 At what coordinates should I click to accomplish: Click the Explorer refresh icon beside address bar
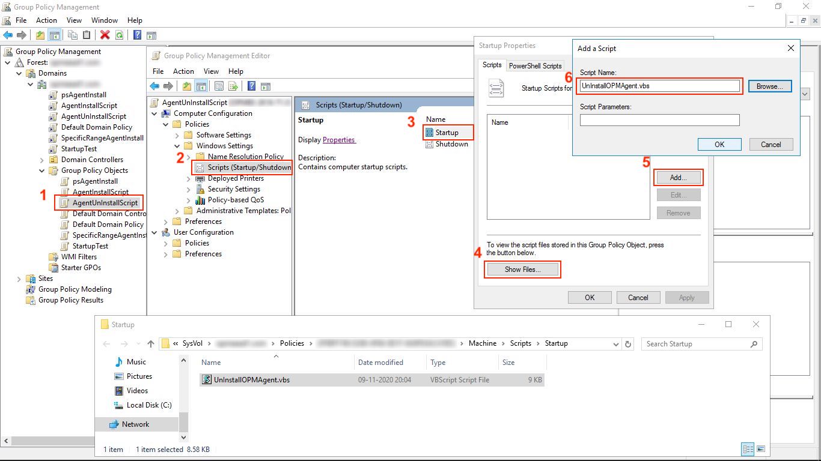click(x=629, y=344)
